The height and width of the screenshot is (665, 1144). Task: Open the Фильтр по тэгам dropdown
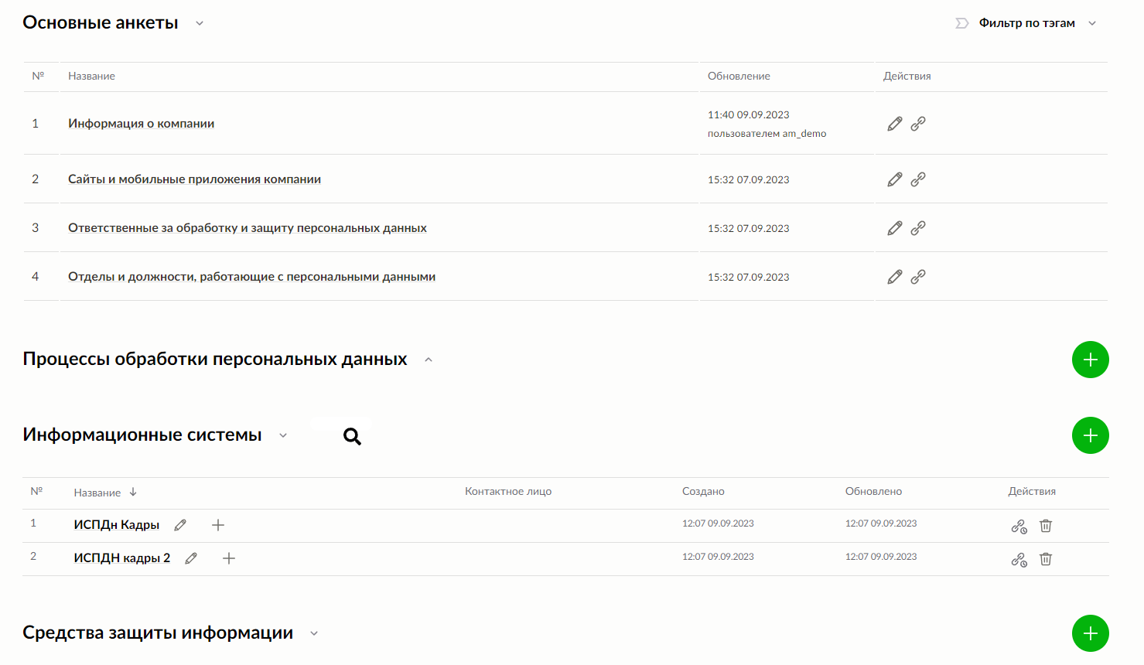pyautogui.click(x=1026, y=23)
